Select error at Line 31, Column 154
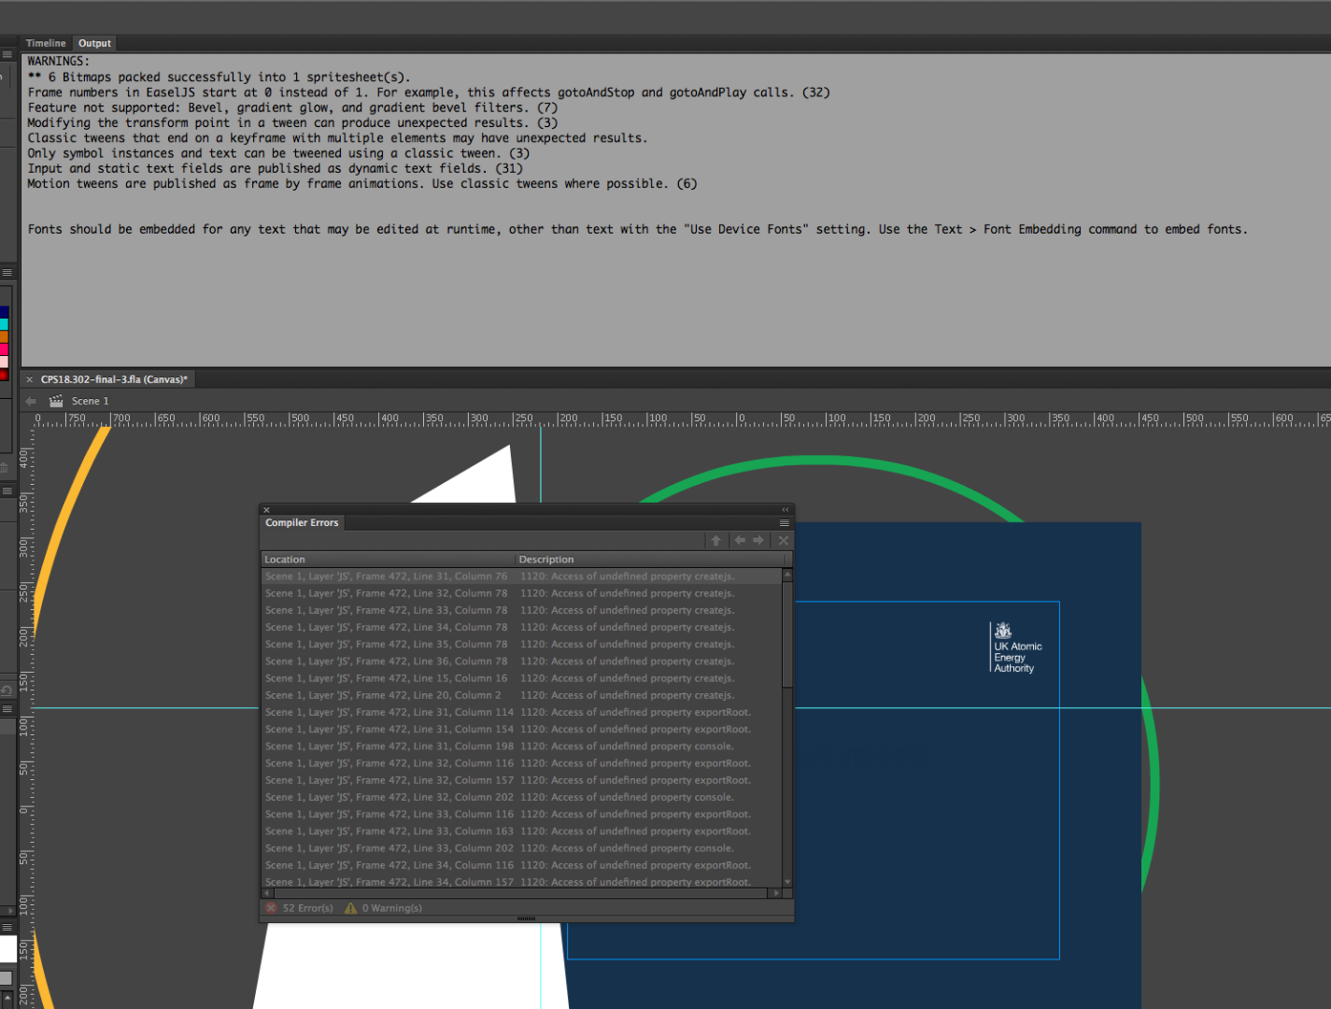1331x1009 pixels. coord(521,730)
